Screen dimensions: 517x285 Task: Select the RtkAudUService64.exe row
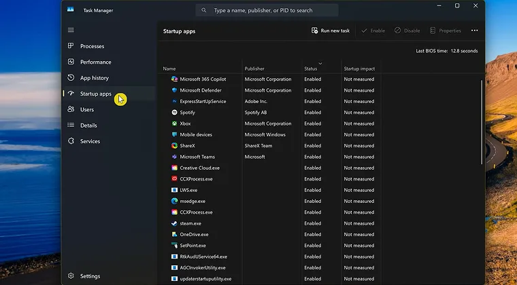point(269,256)
